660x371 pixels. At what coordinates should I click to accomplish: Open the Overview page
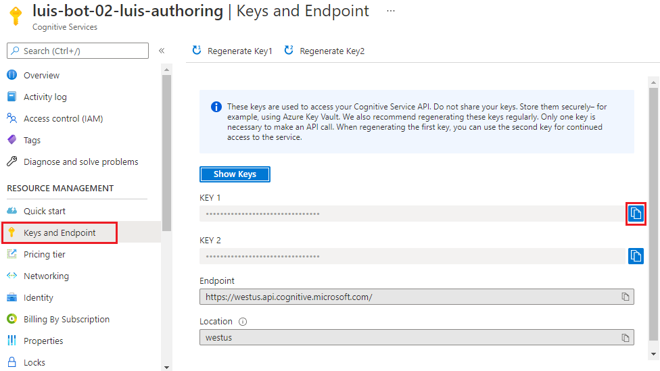click(41, 75)
